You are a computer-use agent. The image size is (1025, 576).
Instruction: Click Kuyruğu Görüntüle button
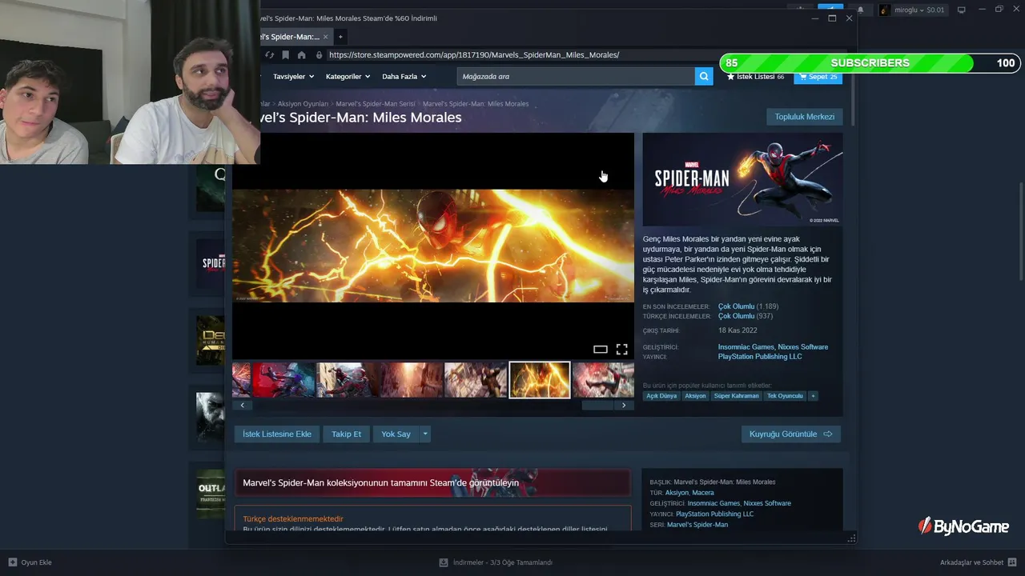pyautogui.click(x=791, y=434)
